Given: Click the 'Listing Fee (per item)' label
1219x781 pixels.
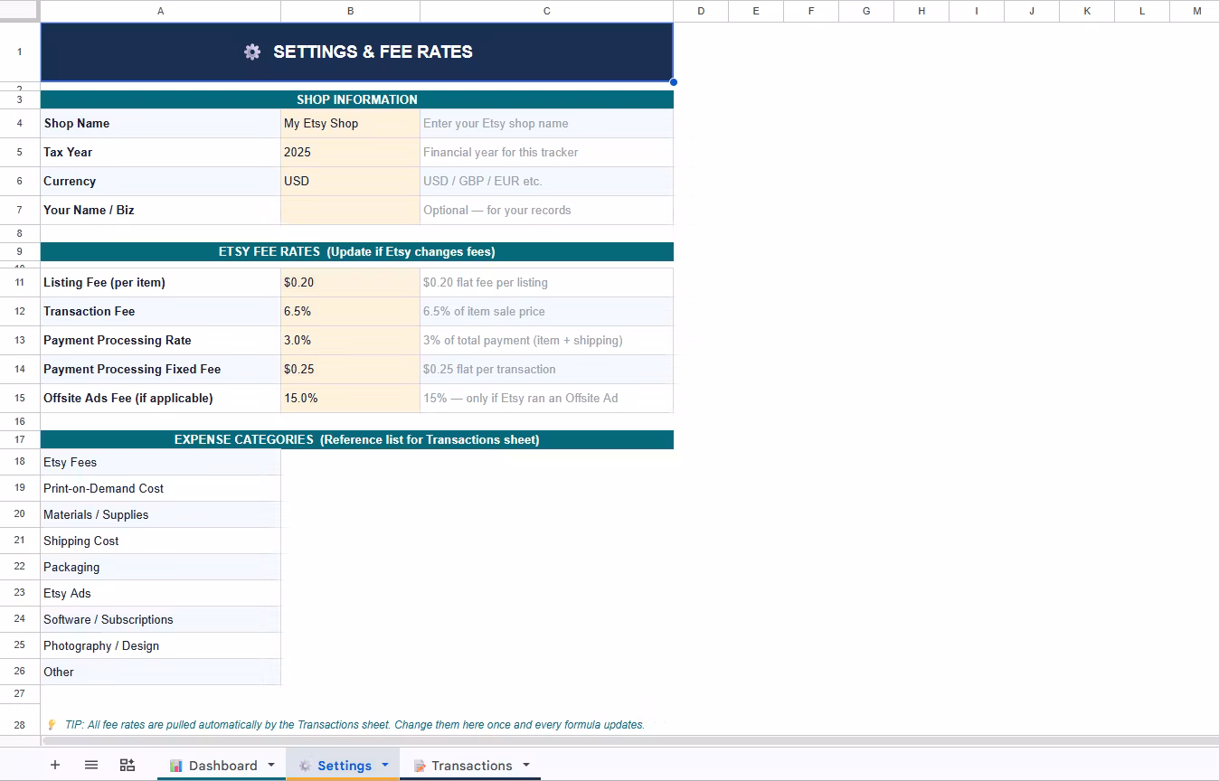Looking at the screenshot, I should tap(161, 282).
